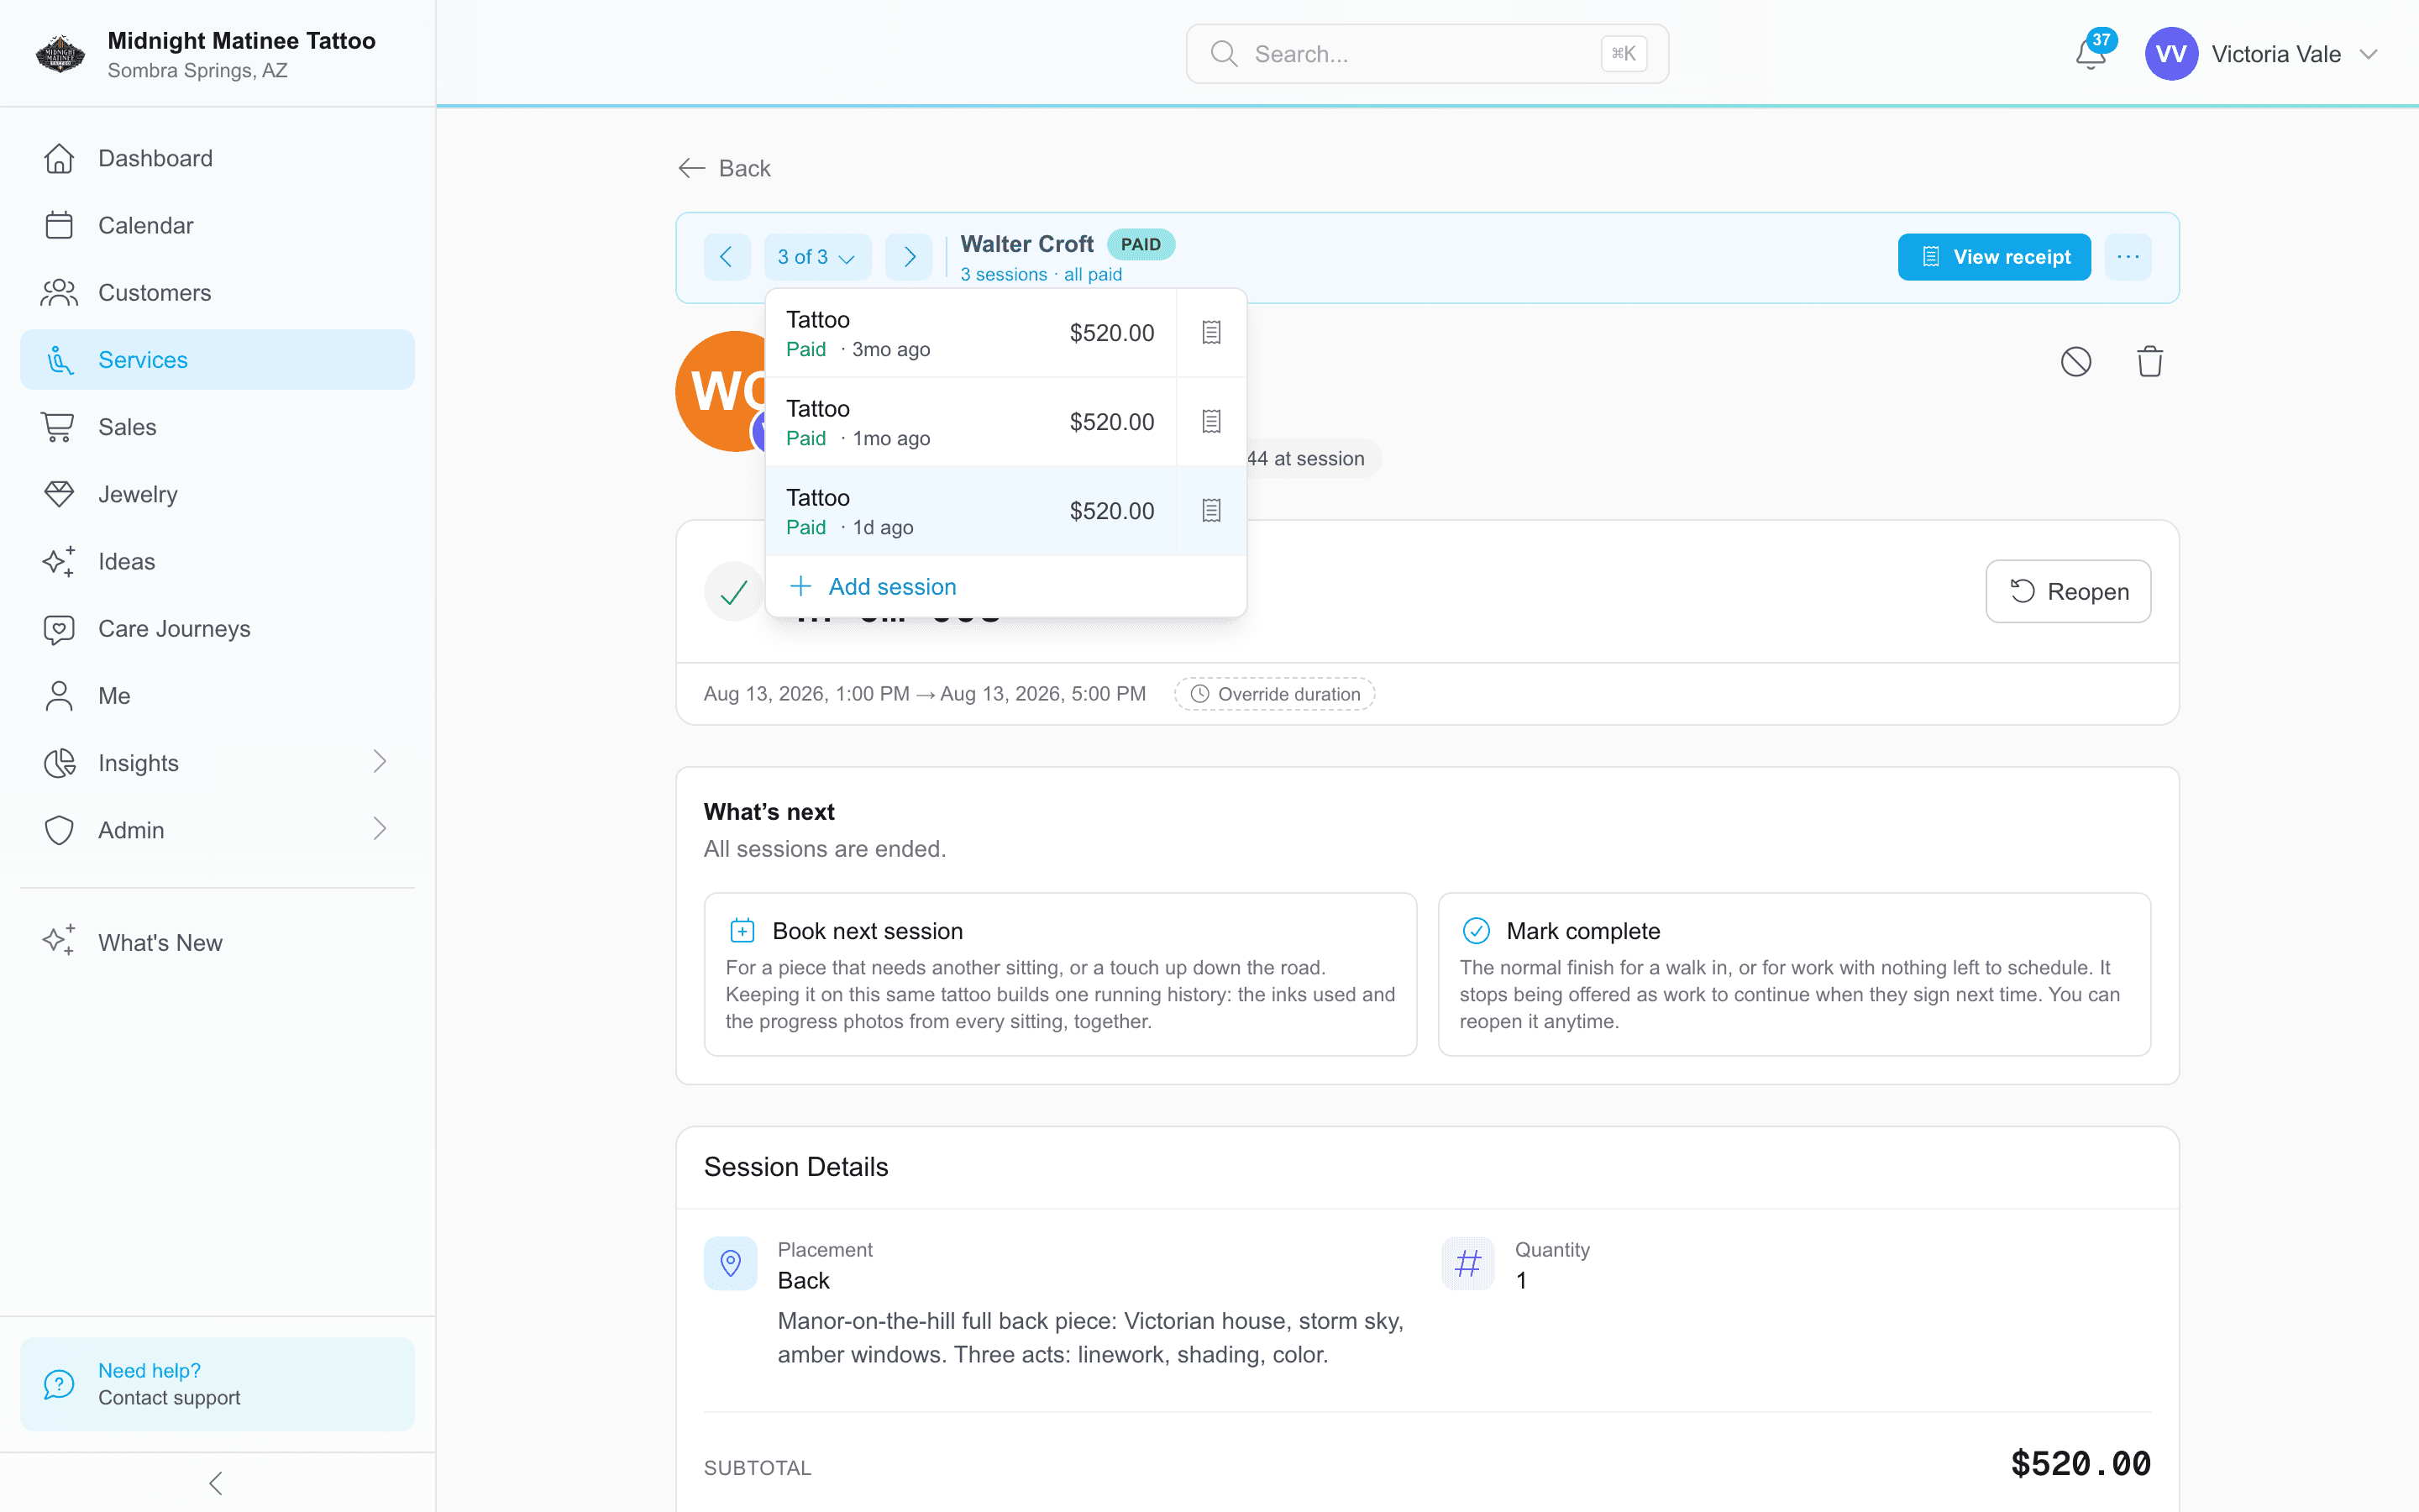The image size is (2419, 1512).
Task: Click Override duration
Action: tap(1274, 694)
